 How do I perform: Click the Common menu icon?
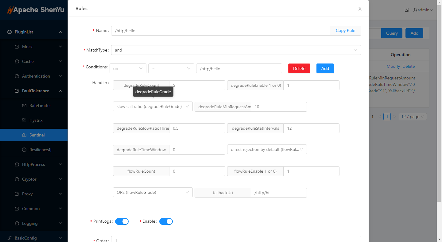(17, 209)
